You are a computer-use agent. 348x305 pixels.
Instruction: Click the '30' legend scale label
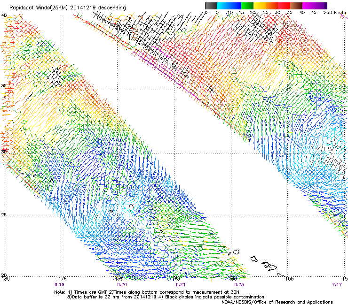277,13
